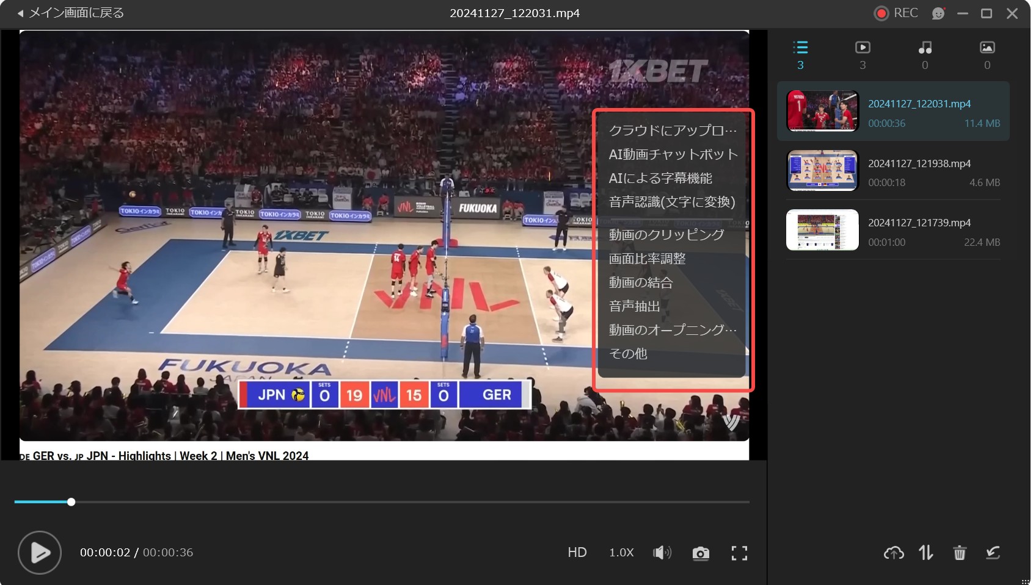The height and width of the screenshot is (585, 1033).
Task: Select the 20241127_122031.mp4 thumbnail
Action: pos(822,111)
